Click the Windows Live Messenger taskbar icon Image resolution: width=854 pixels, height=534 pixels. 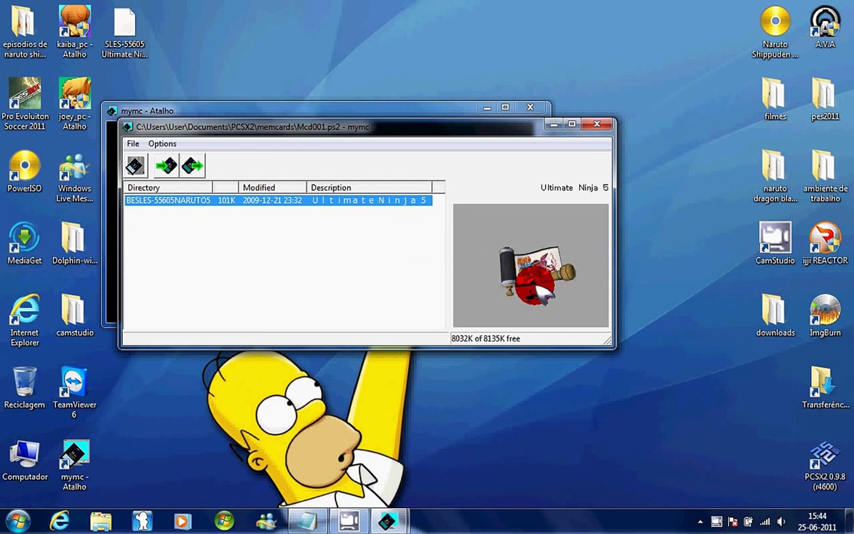coord(266,521)
